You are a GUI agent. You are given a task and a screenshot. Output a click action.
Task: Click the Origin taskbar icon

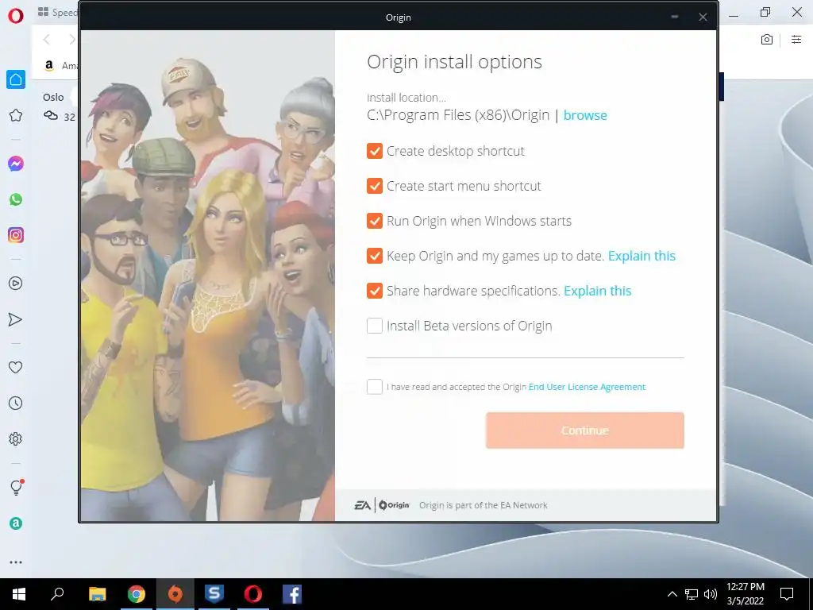click(175, 594)
